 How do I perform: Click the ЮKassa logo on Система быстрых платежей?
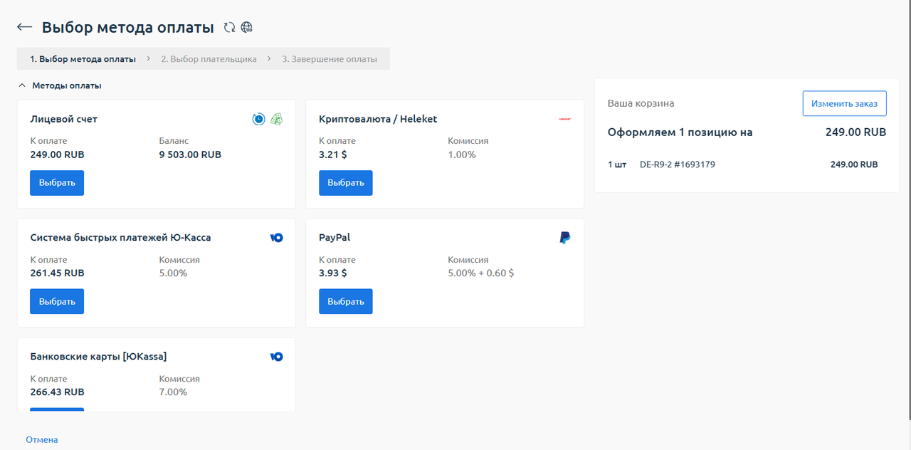point(276,238)
